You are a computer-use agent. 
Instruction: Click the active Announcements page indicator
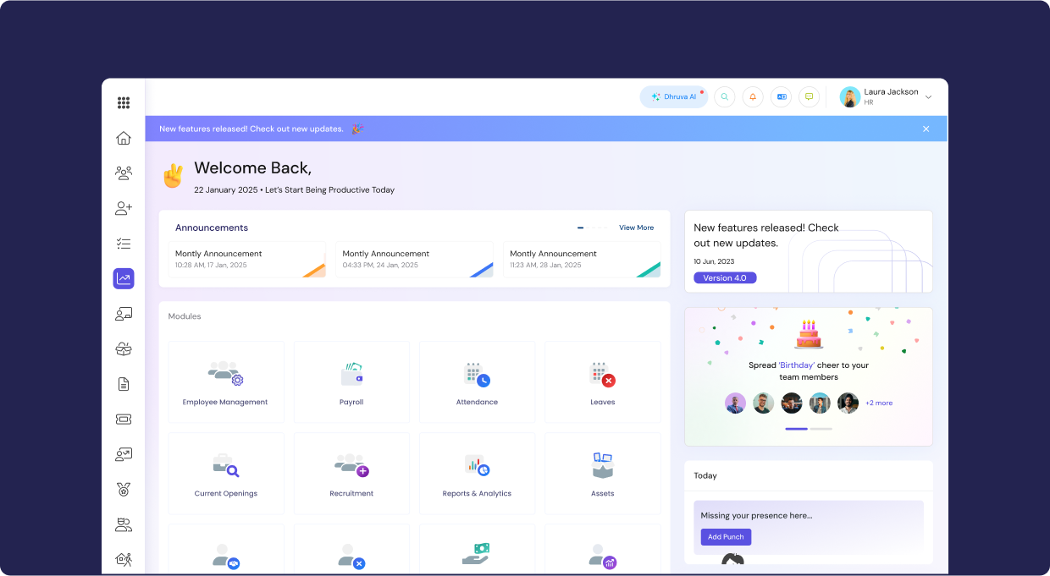581,228
